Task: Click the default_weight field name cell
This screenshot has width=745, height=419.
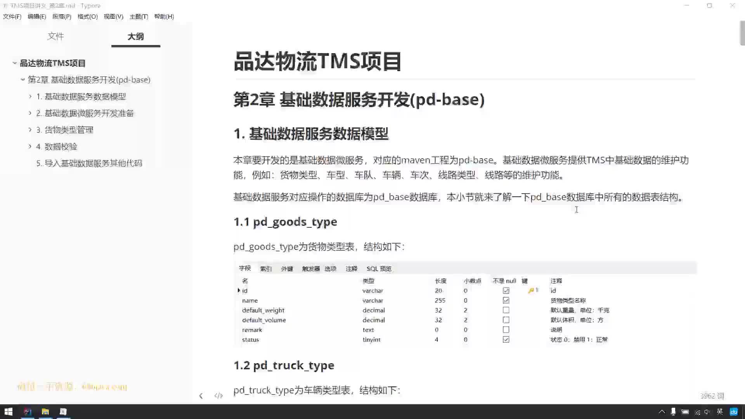Action: pos(263,310)
